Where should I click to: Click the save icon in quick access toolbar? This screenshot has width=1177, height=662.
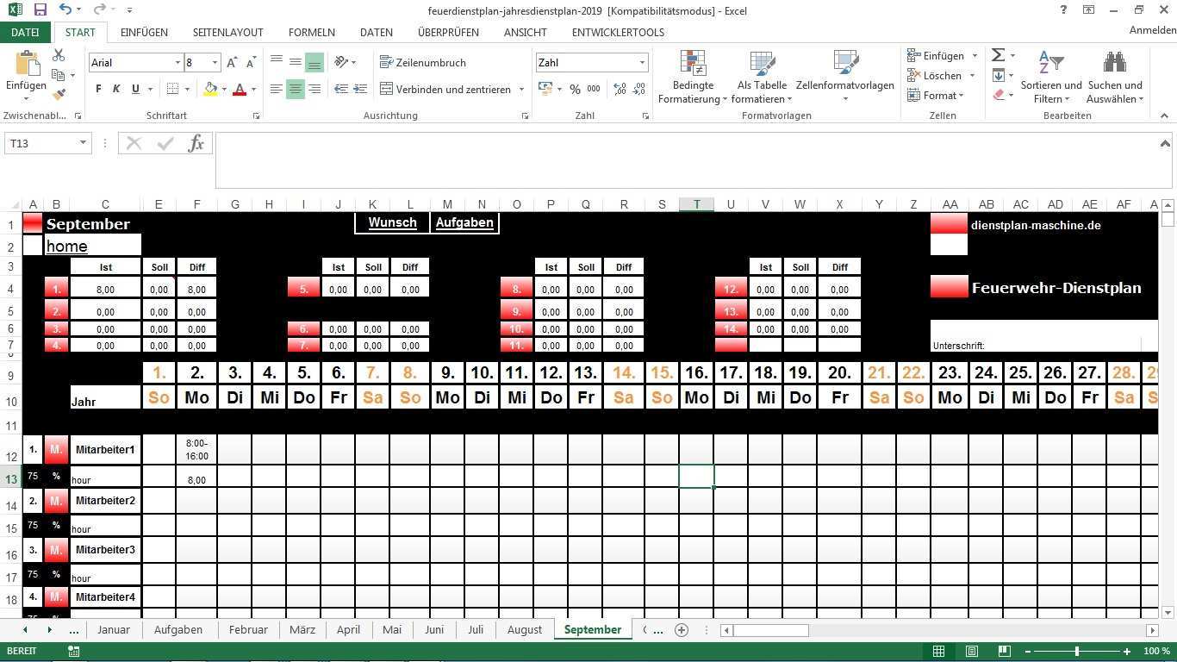click(40, 10)
